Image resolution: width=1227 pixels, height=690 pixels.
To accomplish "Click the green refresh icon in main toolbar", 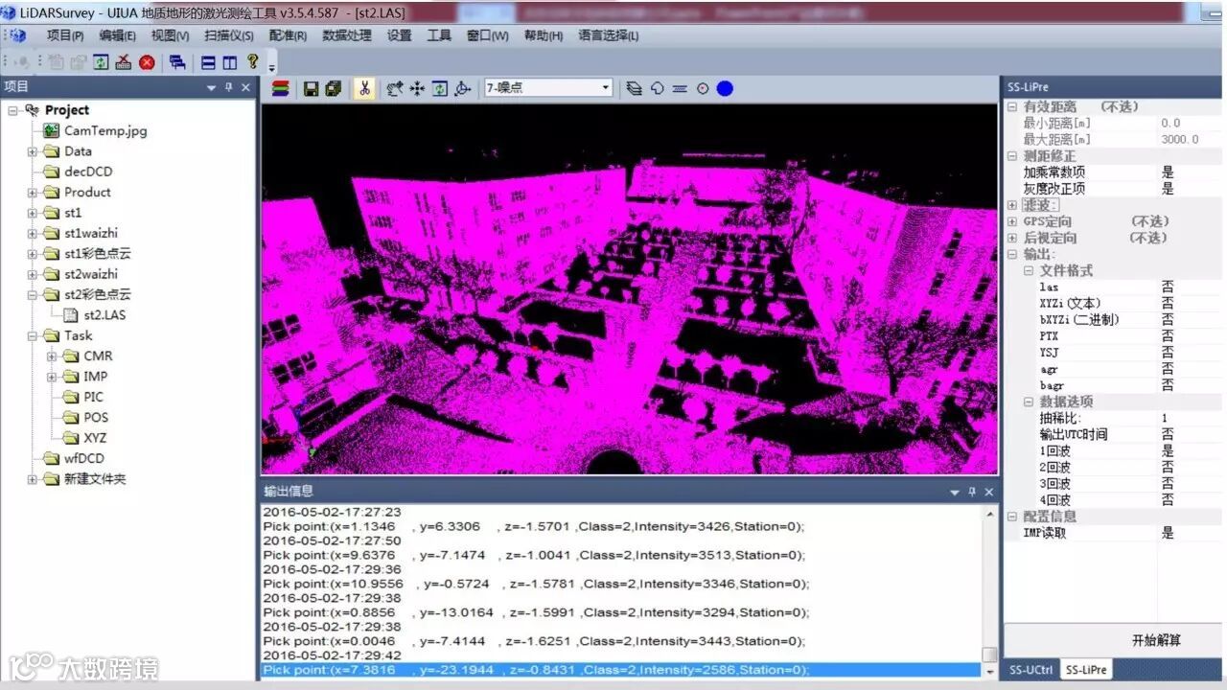I will [x=101, y=62].
